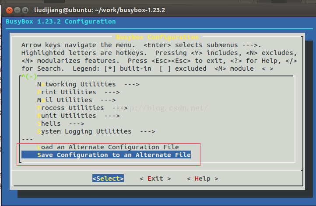
Task: Click the BusyBox 1.23.2 Configuration header
Action: coord(61,21)
